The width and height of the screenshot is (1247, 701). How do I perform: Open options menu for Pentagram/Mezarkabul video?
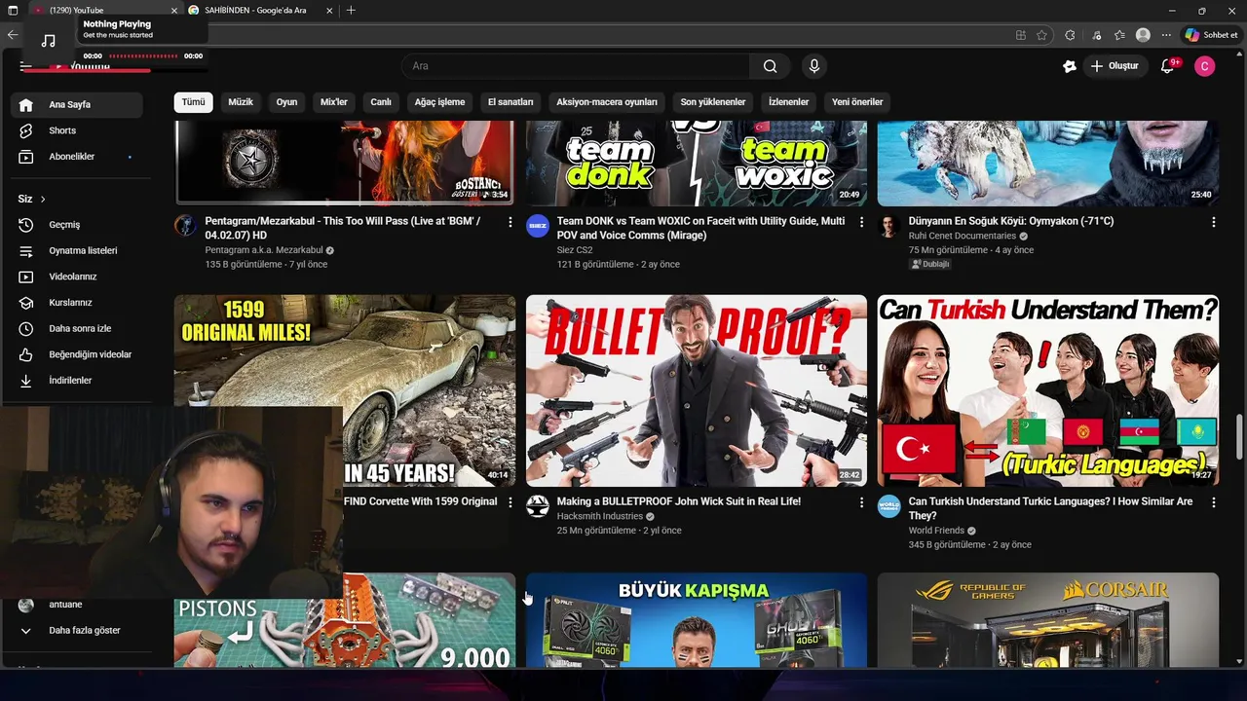(510, 222)
